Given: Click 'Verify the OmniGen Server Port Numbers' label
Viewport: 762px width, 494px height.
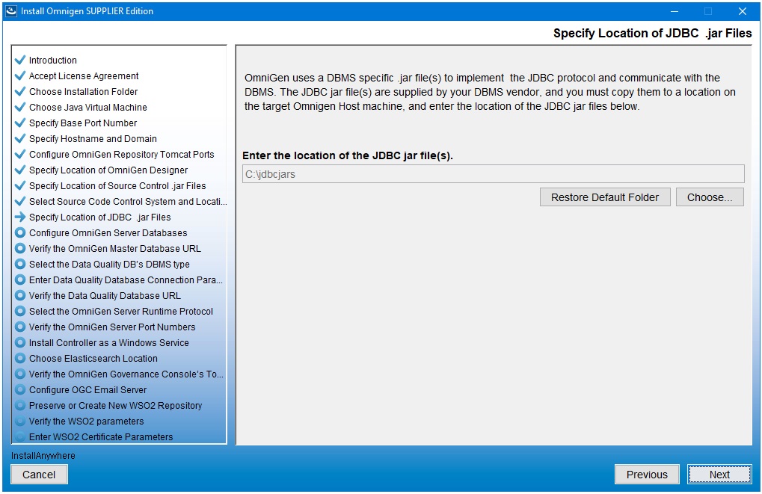Looking at the screenshot, I should click(x=112, y=327).
